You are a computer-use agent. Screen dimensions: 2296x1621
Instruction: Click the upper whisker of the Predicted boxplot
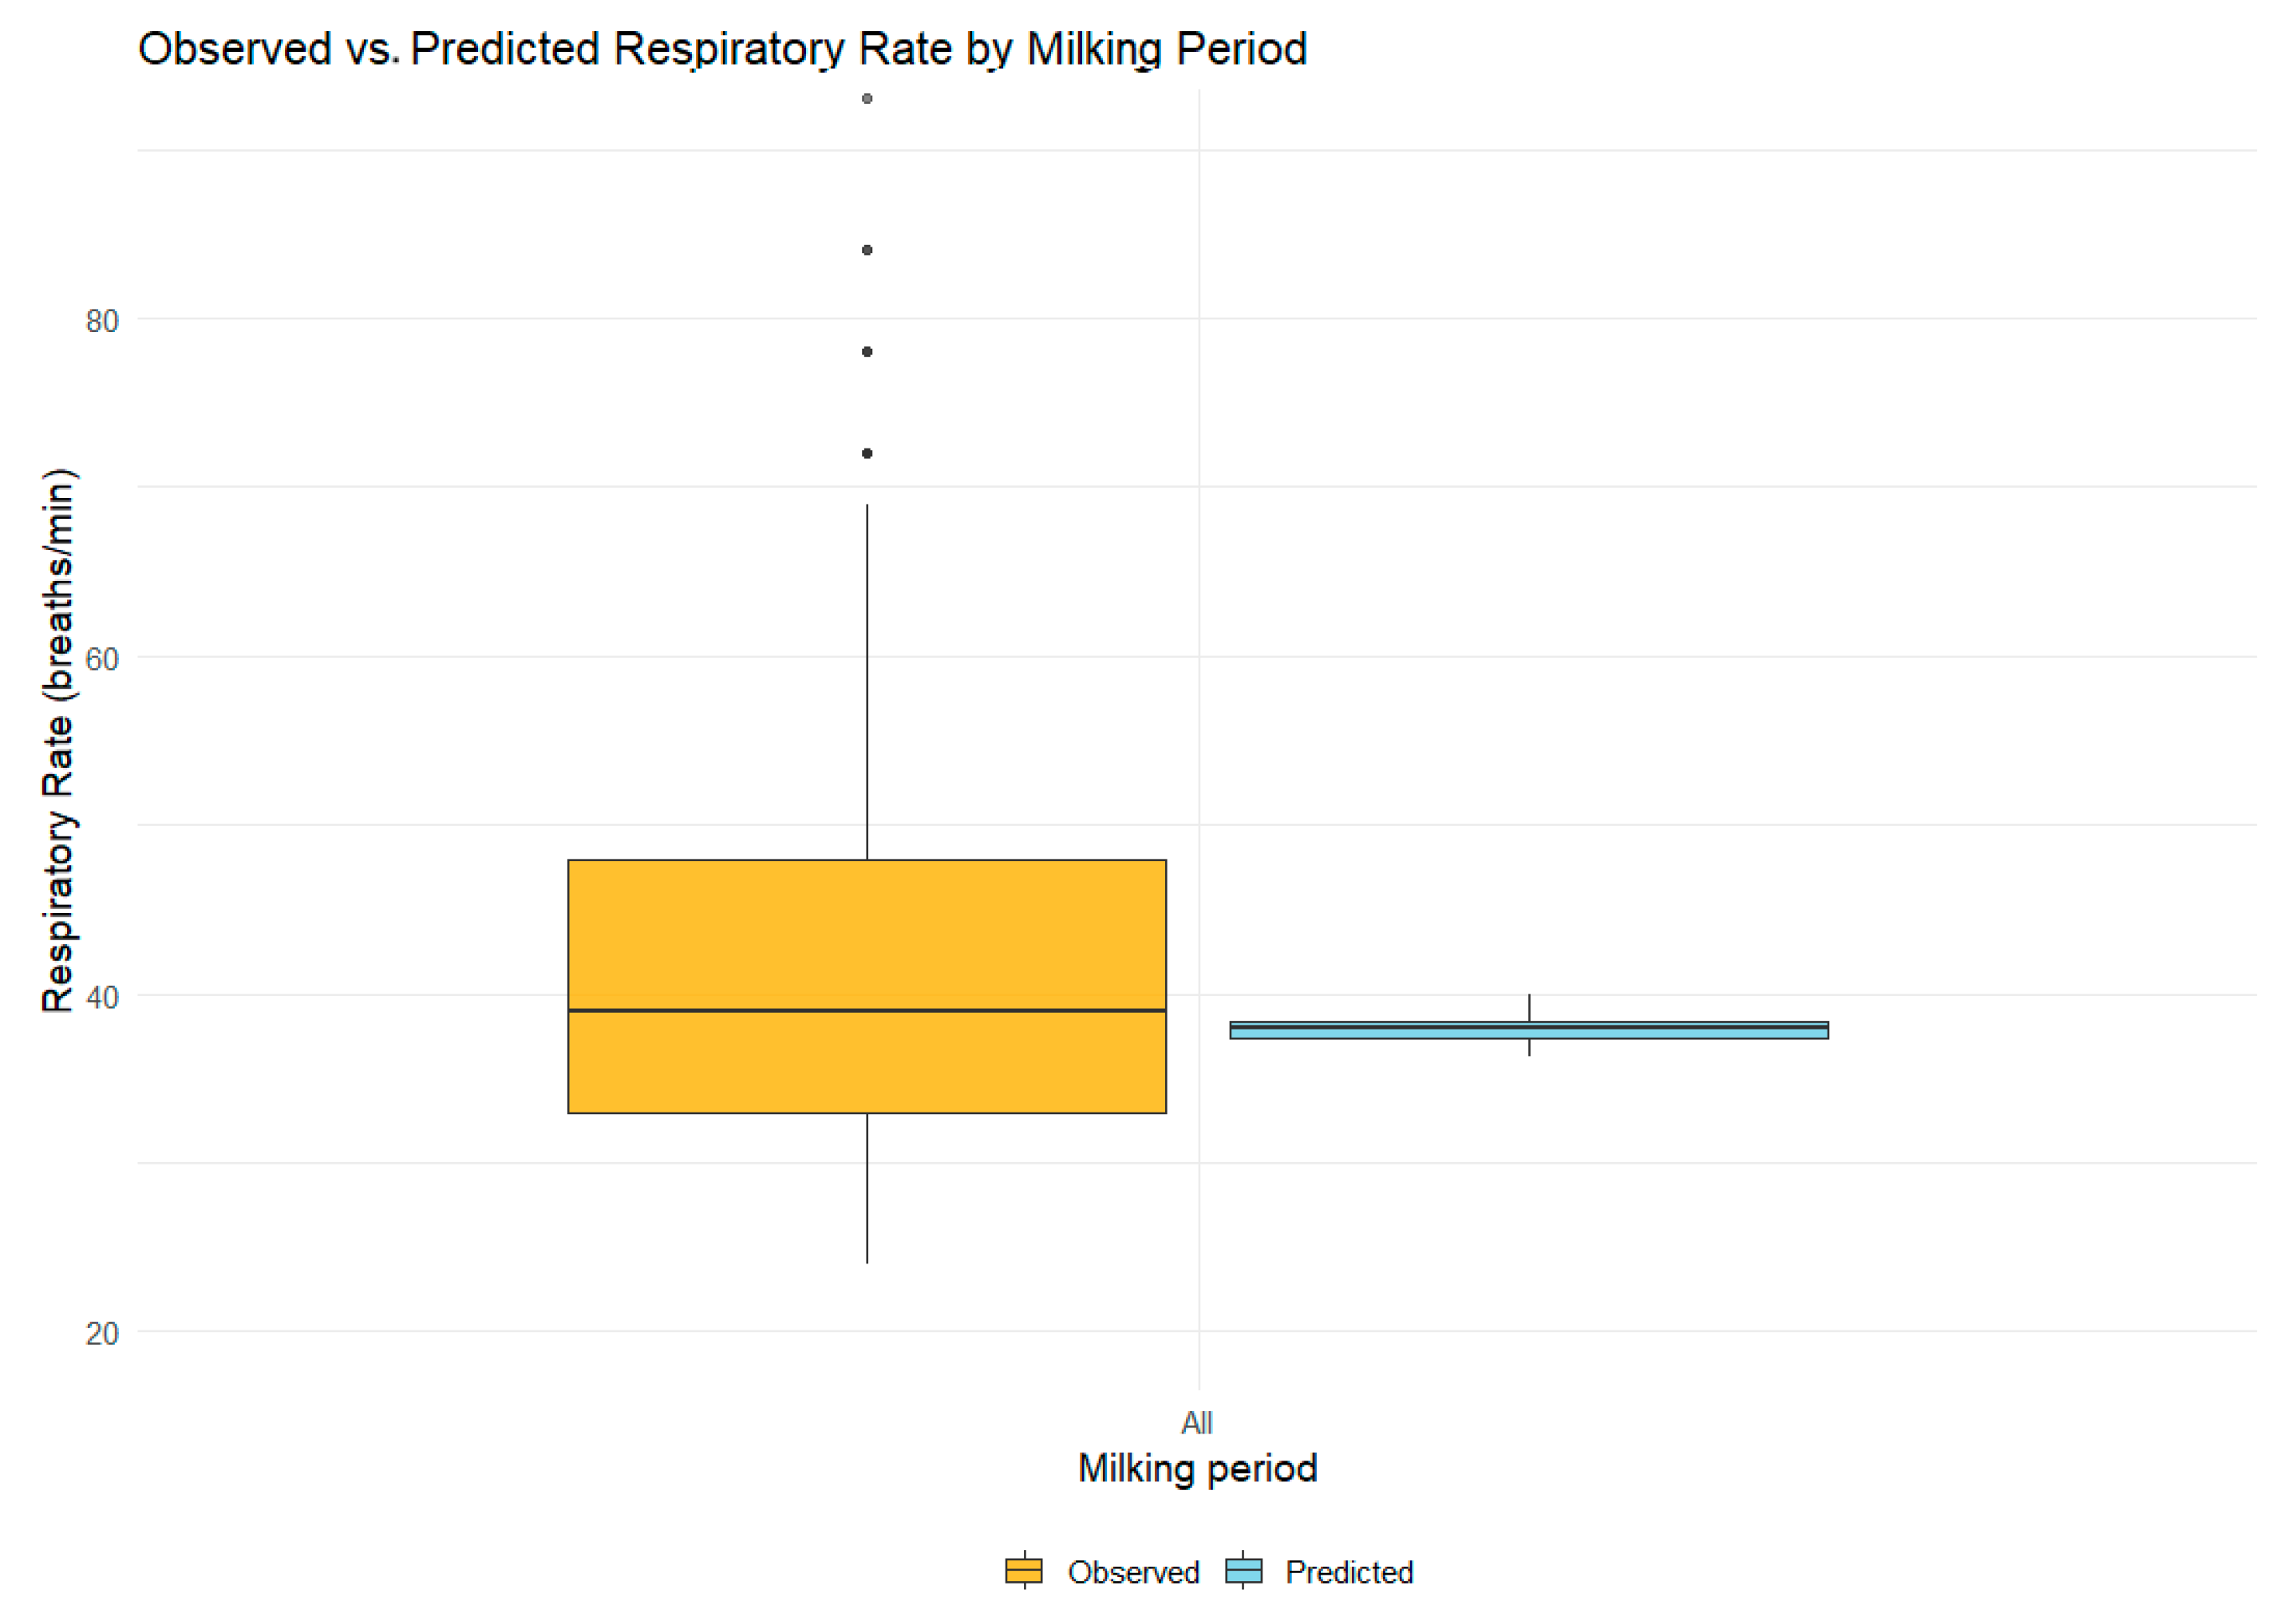1529,1007
